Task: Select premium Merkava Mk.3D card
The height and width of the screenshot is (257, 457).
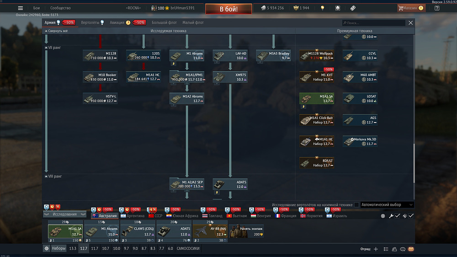Action: click(x=360, y=141)
